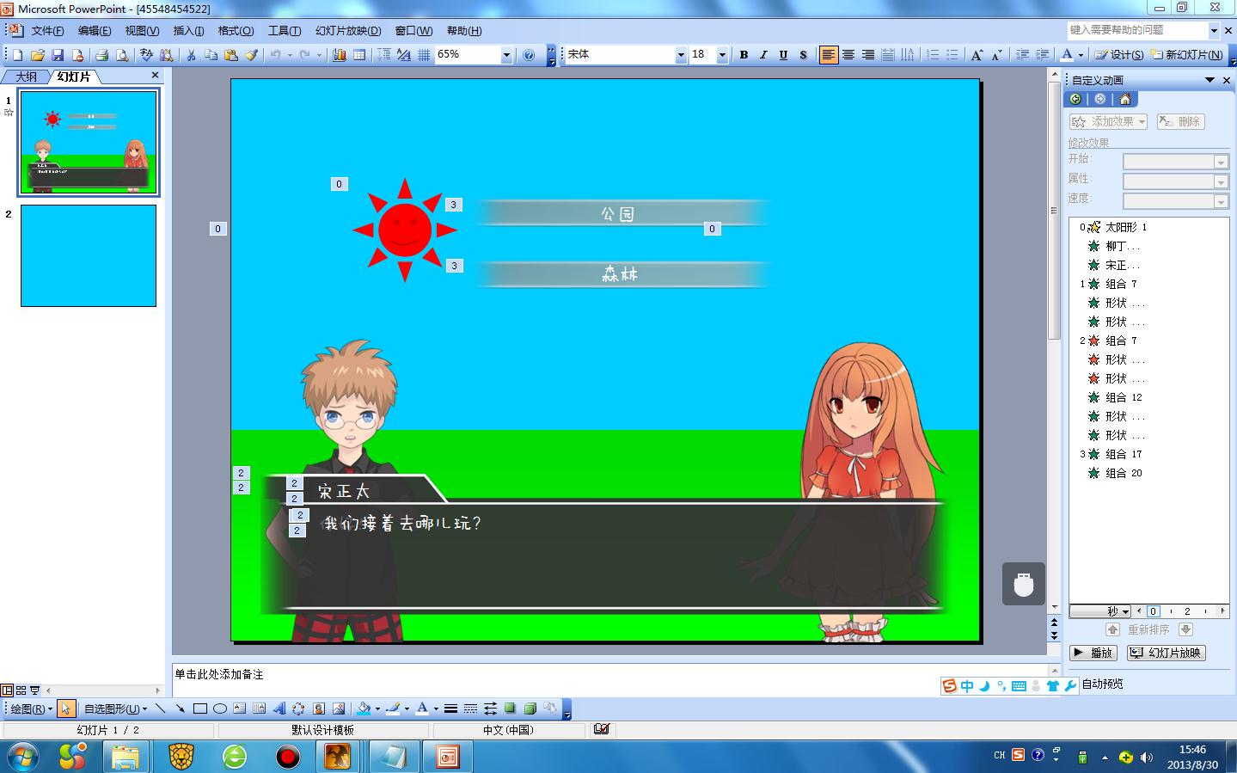
Task: Click the 播放 play button
Action: click(1093, 653)
